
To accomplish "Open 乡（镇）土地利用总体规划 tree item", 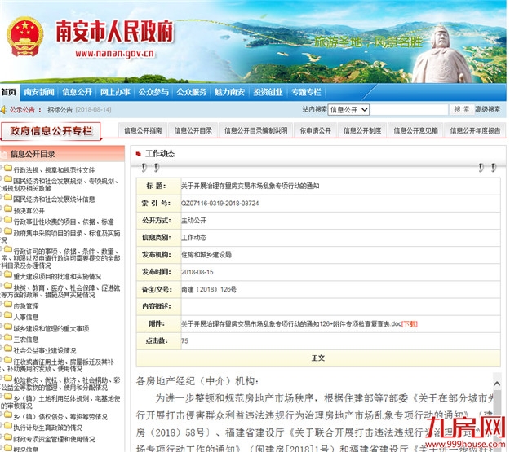I will click(x=67, y=398).
